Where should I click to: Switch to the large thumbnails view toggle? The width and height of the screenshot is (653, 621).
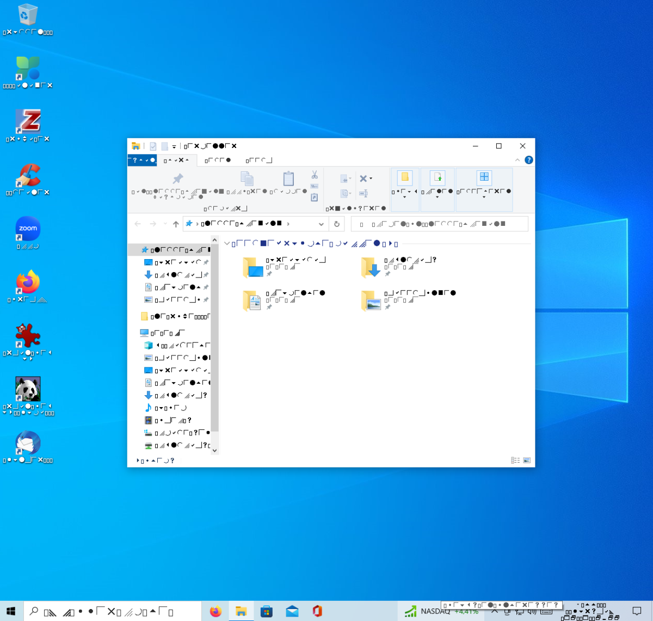(527, 460)
